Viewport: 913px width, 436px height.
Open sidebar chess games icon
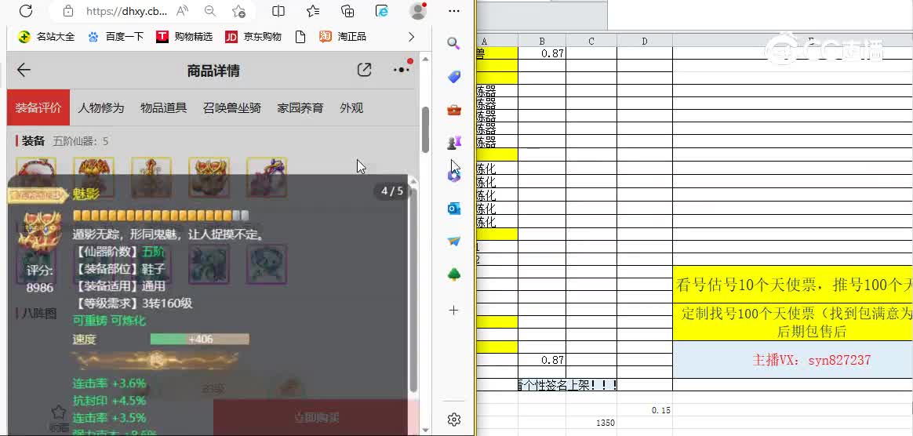point(454,142)
